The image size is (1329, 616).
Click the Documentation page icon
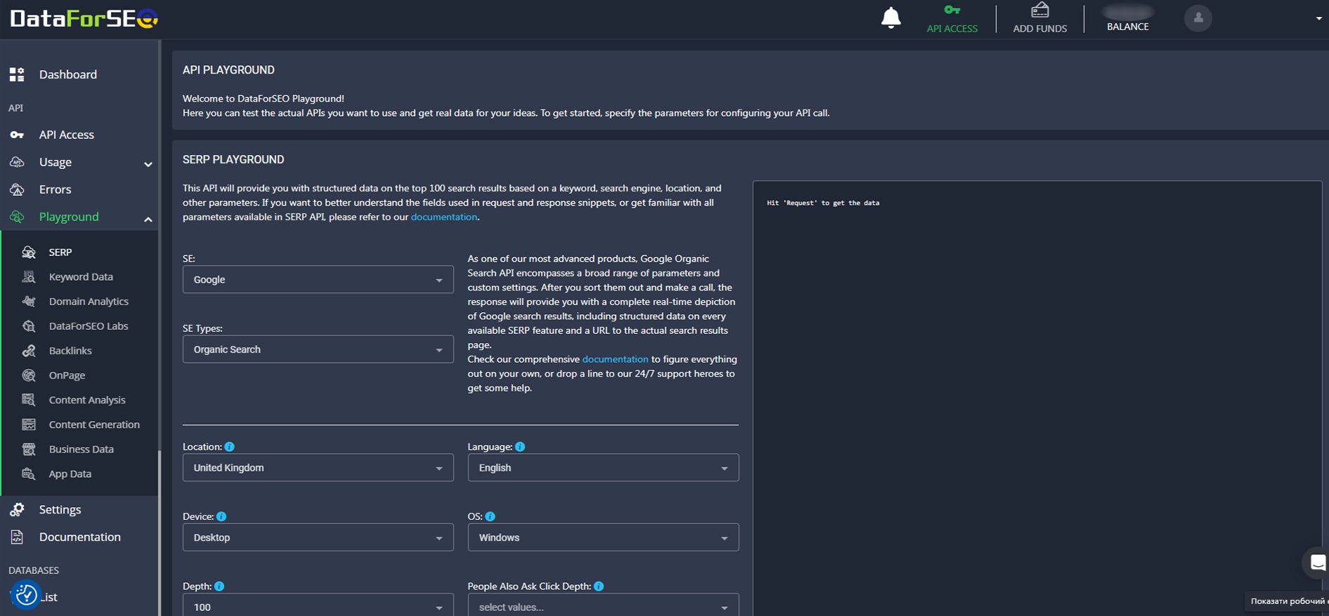point(17,537)
